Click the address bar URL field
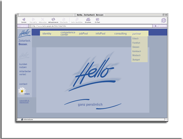 tap(91, 26)
